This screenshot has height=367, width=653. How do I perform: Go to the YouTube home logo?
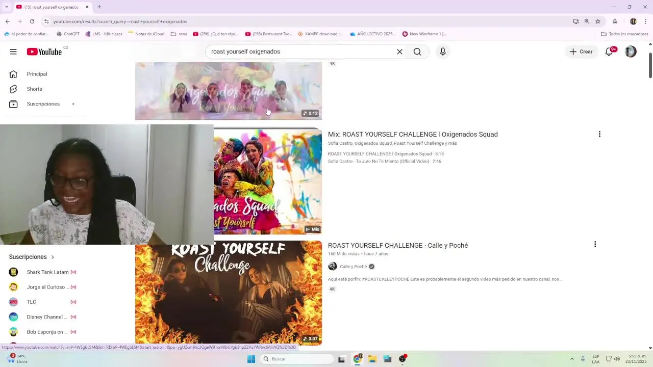coord(44,51)
